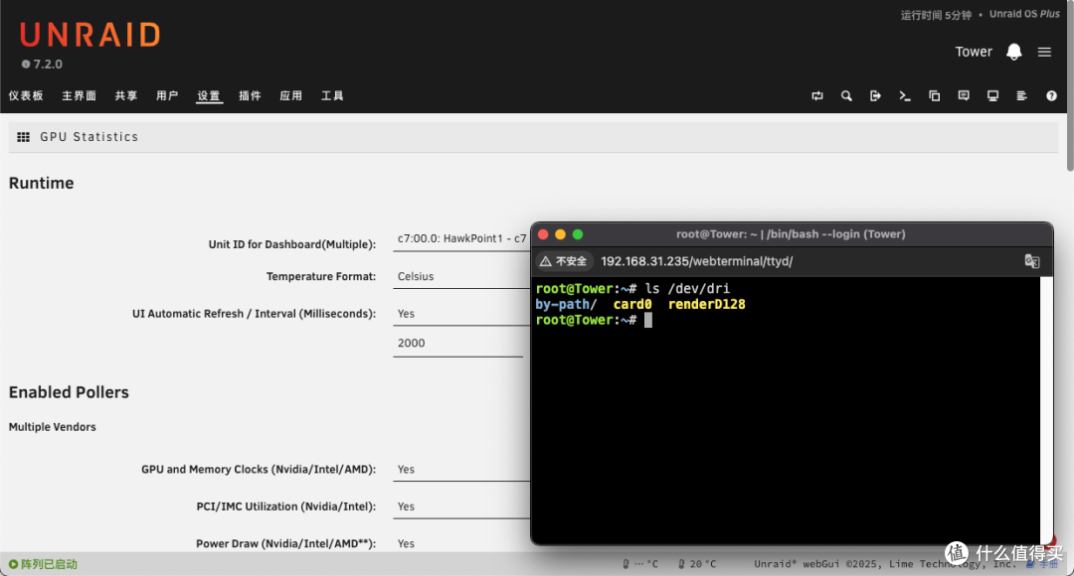
Task: Click the Unraid OS Plus license link
Action: (x=1024, y=14)
